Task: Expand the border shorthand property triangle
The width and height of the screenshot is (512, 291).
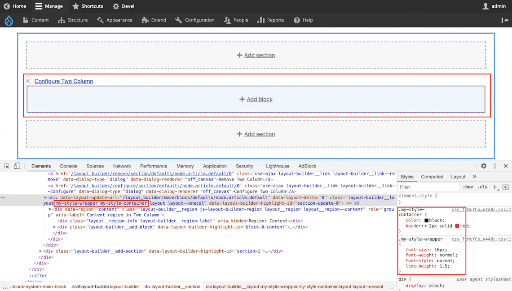Action: click(x=426, y=226)
